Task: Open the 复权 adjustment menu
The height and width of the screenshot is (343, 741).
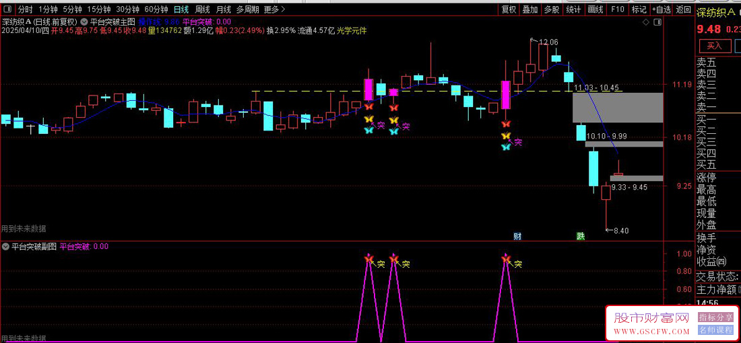Action: tap(509, 9)
